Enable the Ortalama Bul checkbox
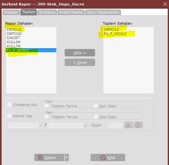The height and width of the screenshot is (165, 169). 9,104
